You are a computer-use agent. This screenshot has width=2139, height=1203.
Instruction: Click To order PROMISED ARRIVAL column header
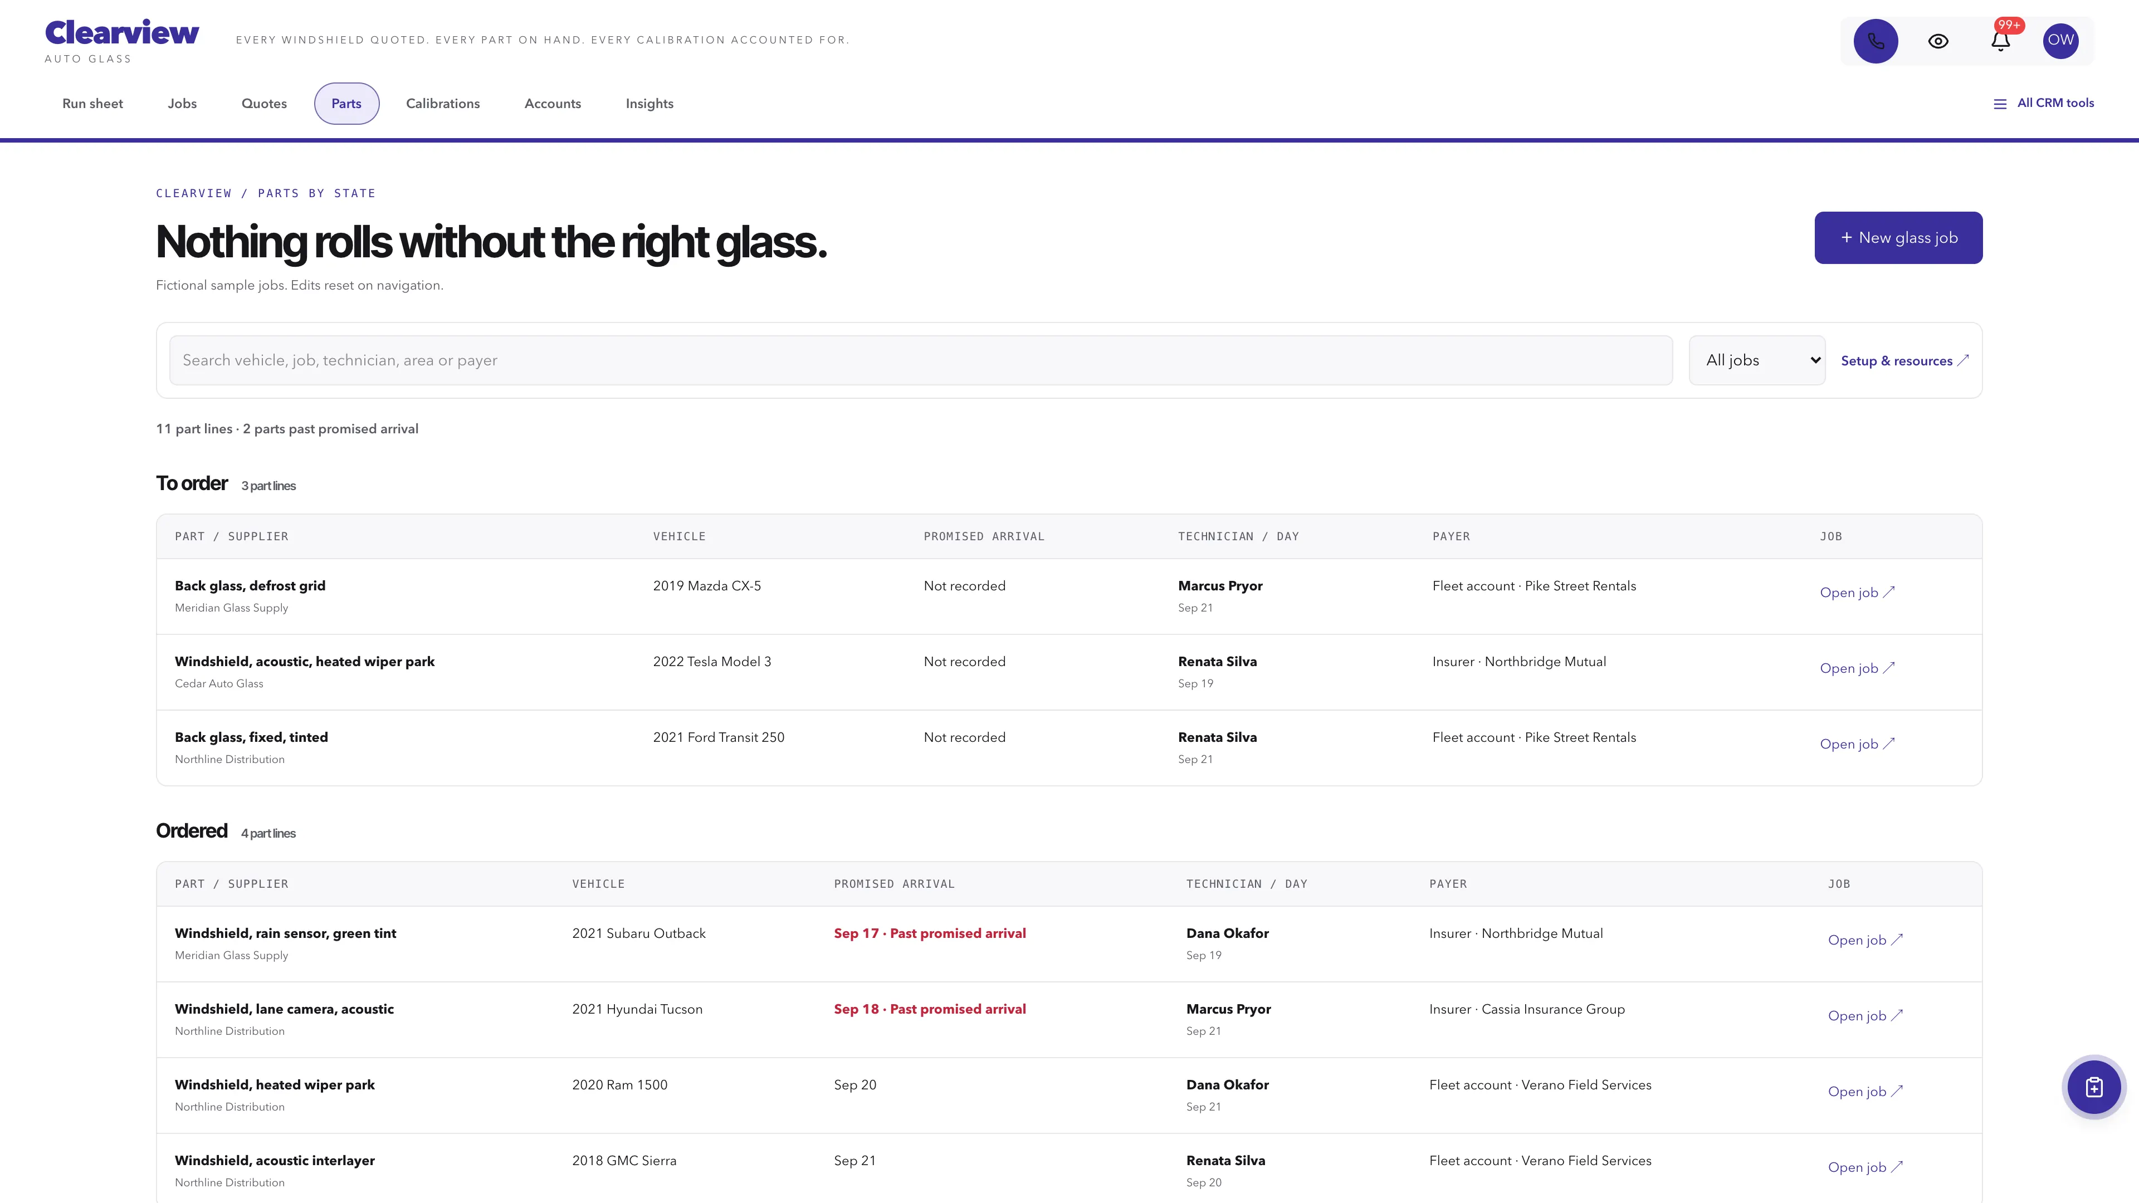(x=984, y=536)
